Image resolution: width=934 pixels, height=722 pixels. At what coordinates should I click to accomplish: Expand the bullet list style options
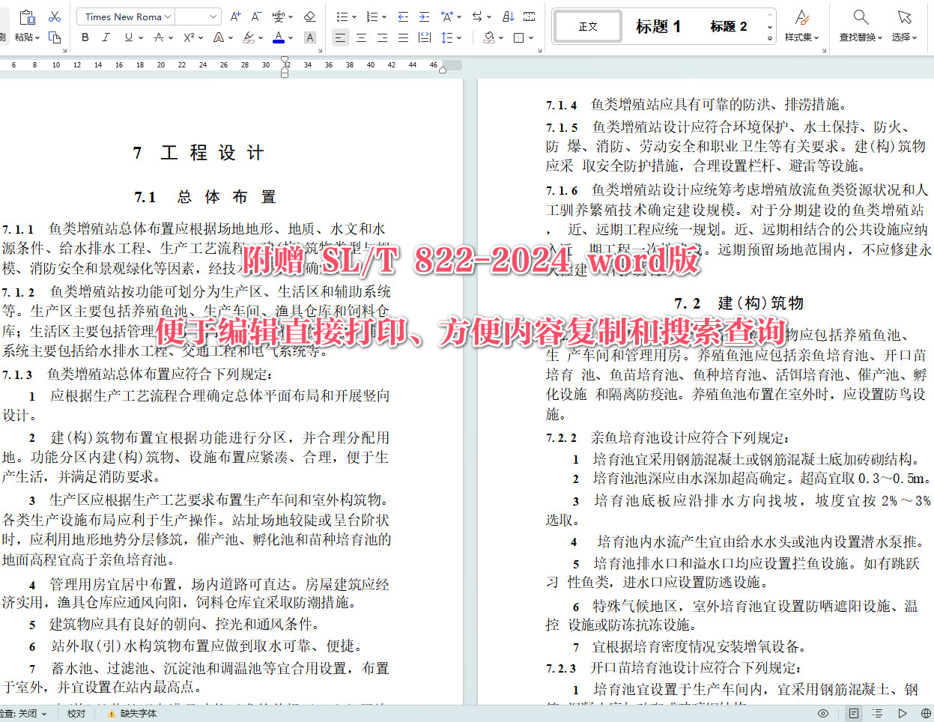(x=354, y=16)
